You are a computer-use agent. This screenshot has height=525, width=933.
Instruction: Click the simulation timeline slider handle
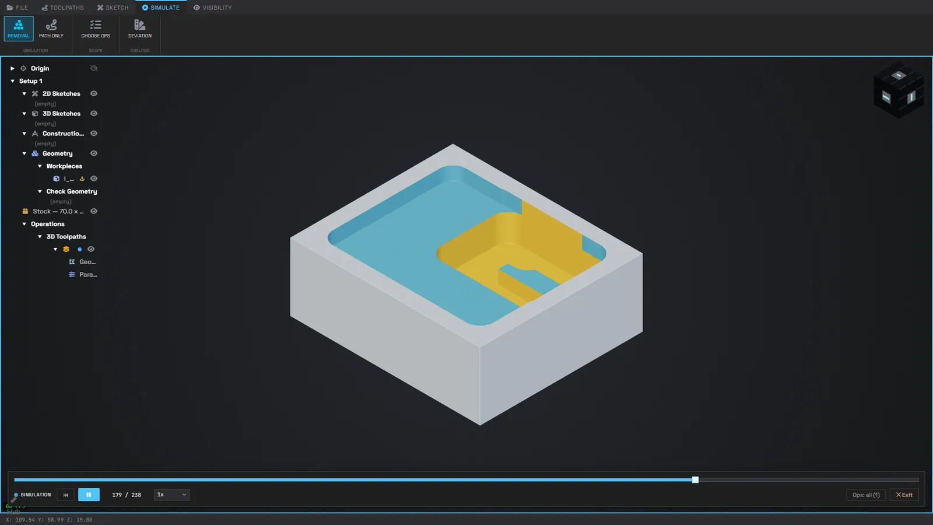[x=695, y=480]
